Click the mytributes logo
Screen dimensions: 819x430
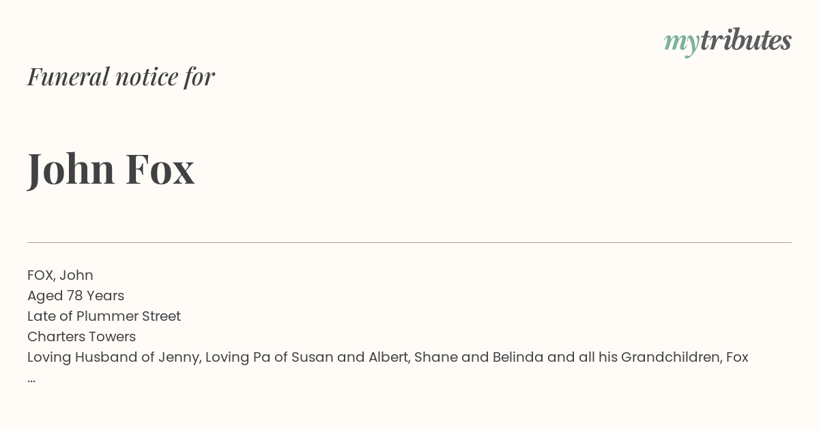coord(728,42)
